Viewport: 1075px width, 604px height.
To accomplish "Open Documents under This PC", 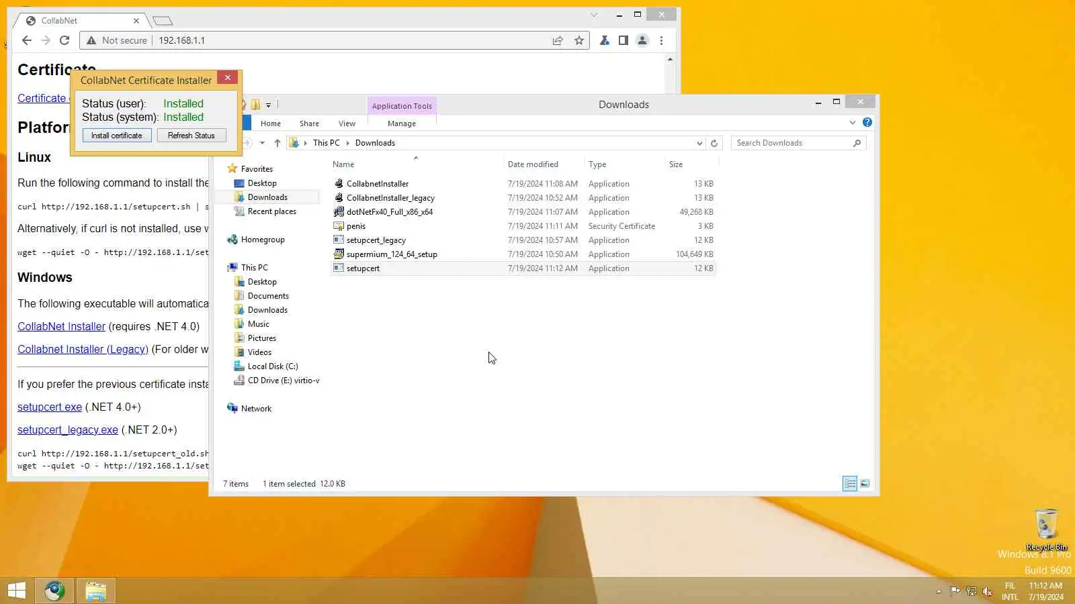I will coord(268,296).
